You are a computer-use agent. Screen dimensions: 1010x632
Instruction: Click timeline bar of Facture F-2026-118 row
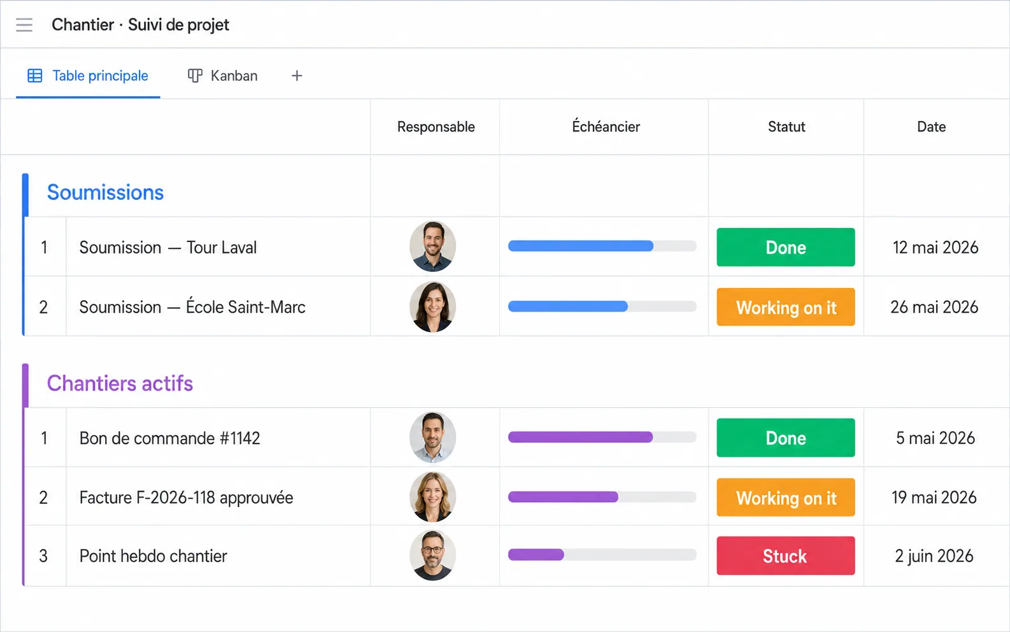(602, 497)
